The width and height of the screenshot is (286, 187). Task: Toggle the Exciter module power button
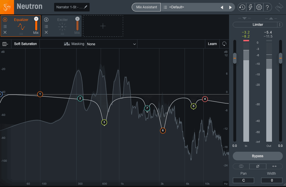click(x=46, y=20)
